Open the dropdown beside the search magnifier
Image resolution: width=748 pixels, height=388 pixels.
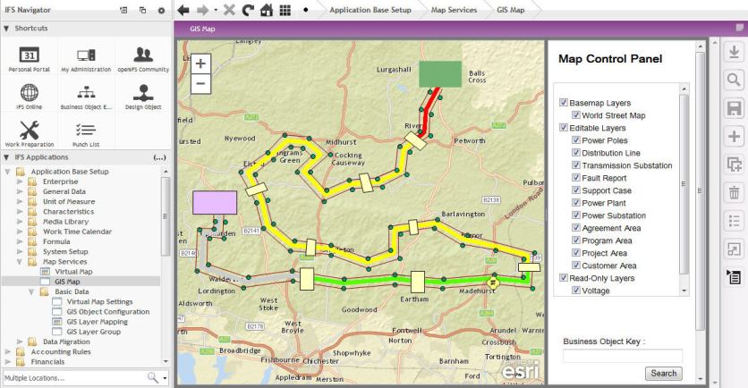[x=165, y=378]
